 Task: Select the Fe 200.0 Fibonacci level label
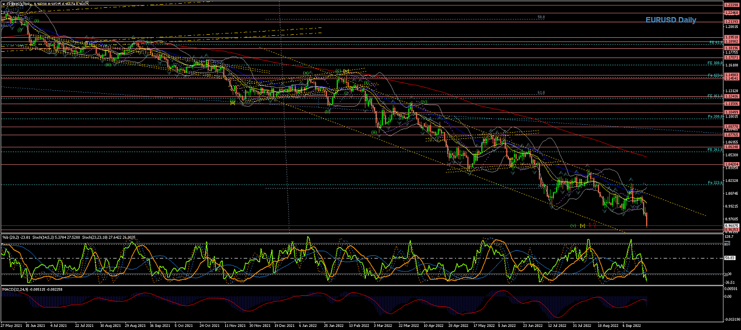coord(715,117)
